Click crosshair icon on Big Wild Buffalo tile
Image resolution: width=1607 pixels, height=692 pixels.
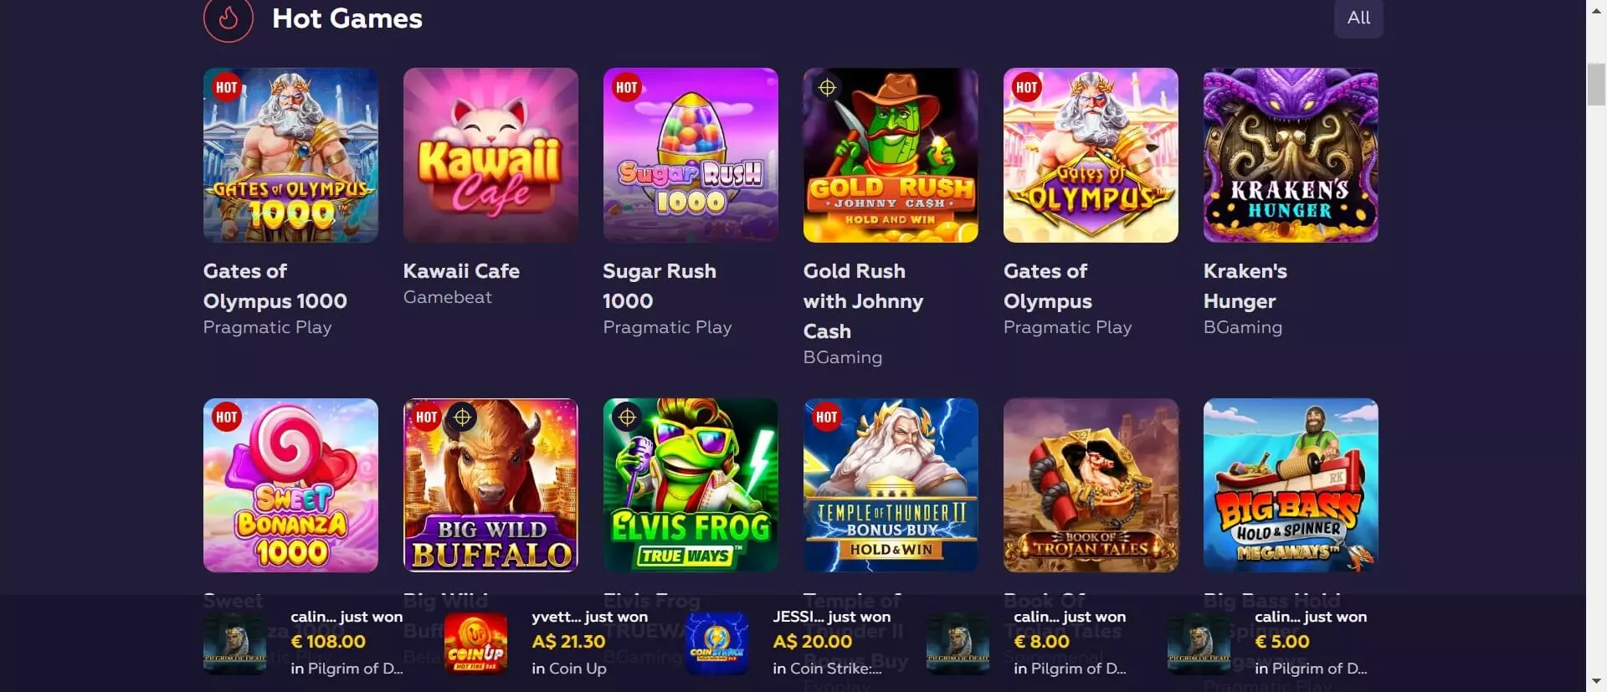pos(462,417)
